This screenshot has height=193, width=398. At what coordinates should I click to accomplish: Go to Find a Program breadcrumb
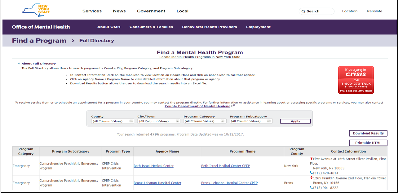39,41
